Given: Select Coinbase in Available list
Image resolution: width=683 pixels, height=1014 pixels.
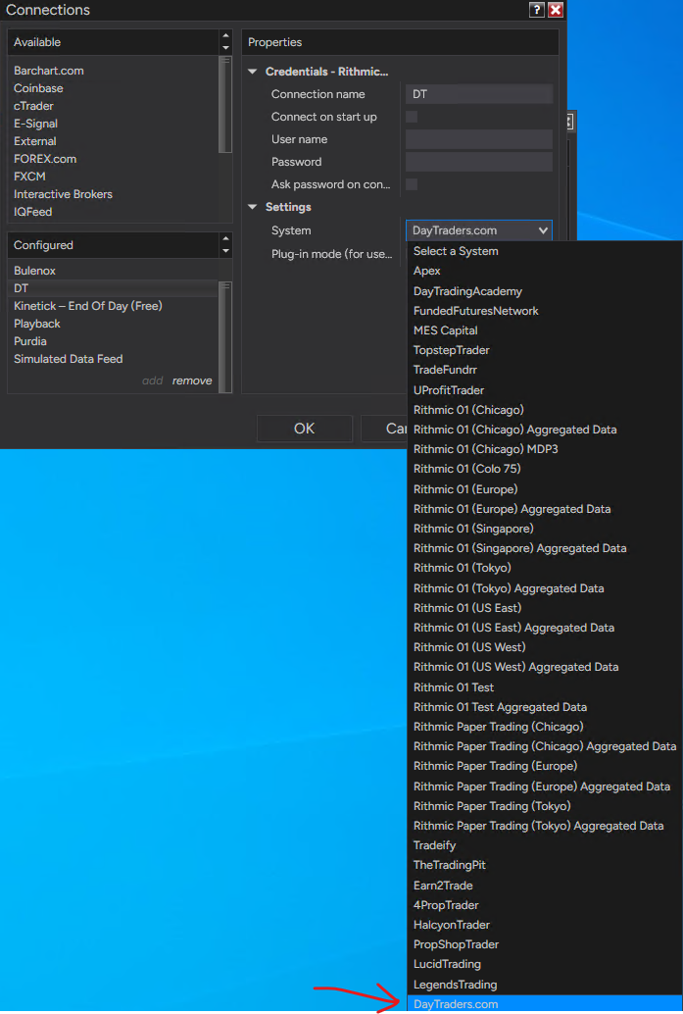Looking at the screenshot, I should [x=38, y=88].
